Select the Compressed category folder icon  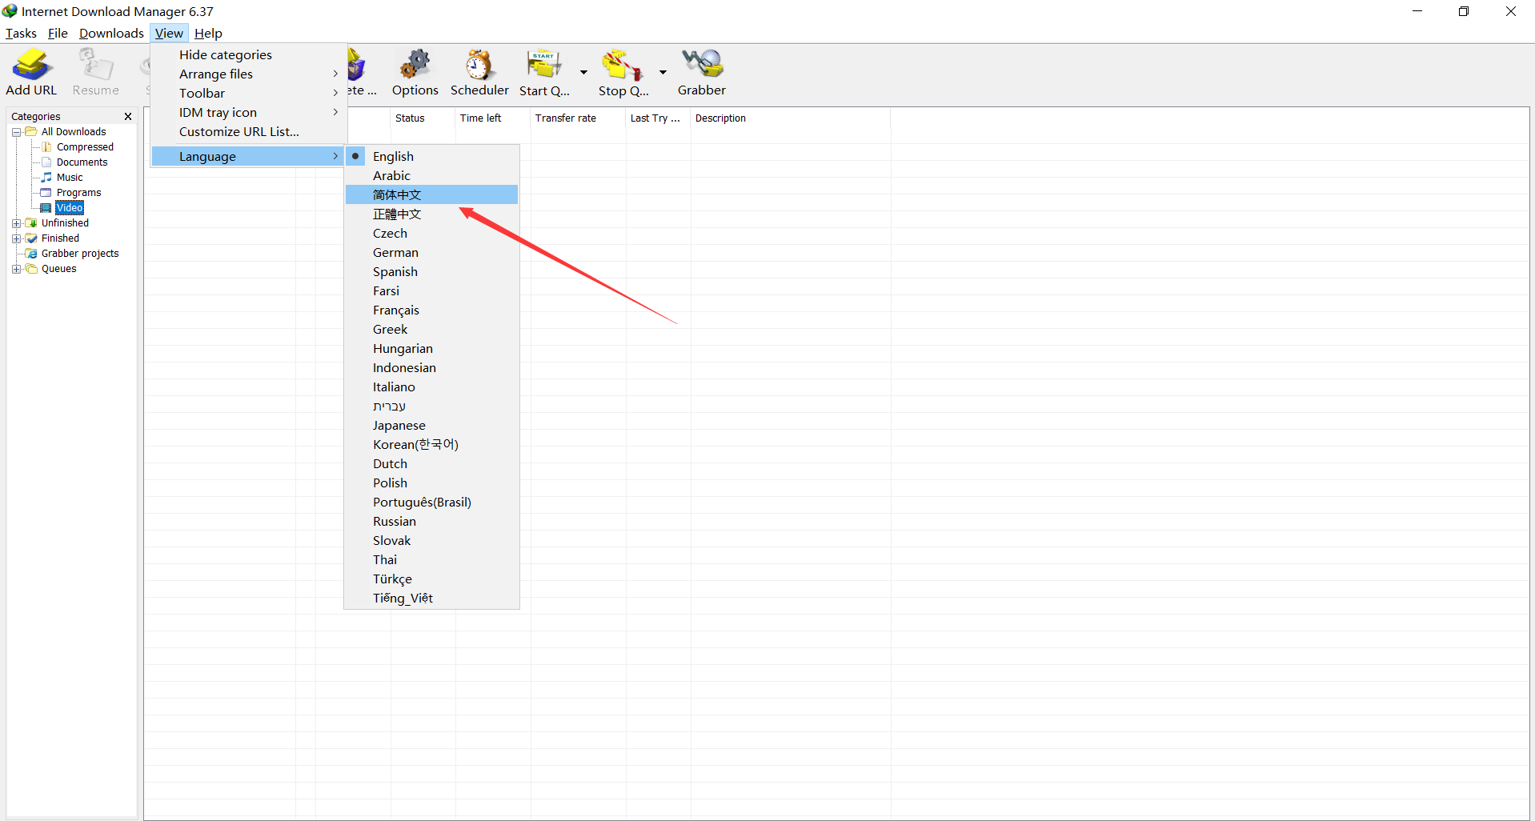point(46,147)
